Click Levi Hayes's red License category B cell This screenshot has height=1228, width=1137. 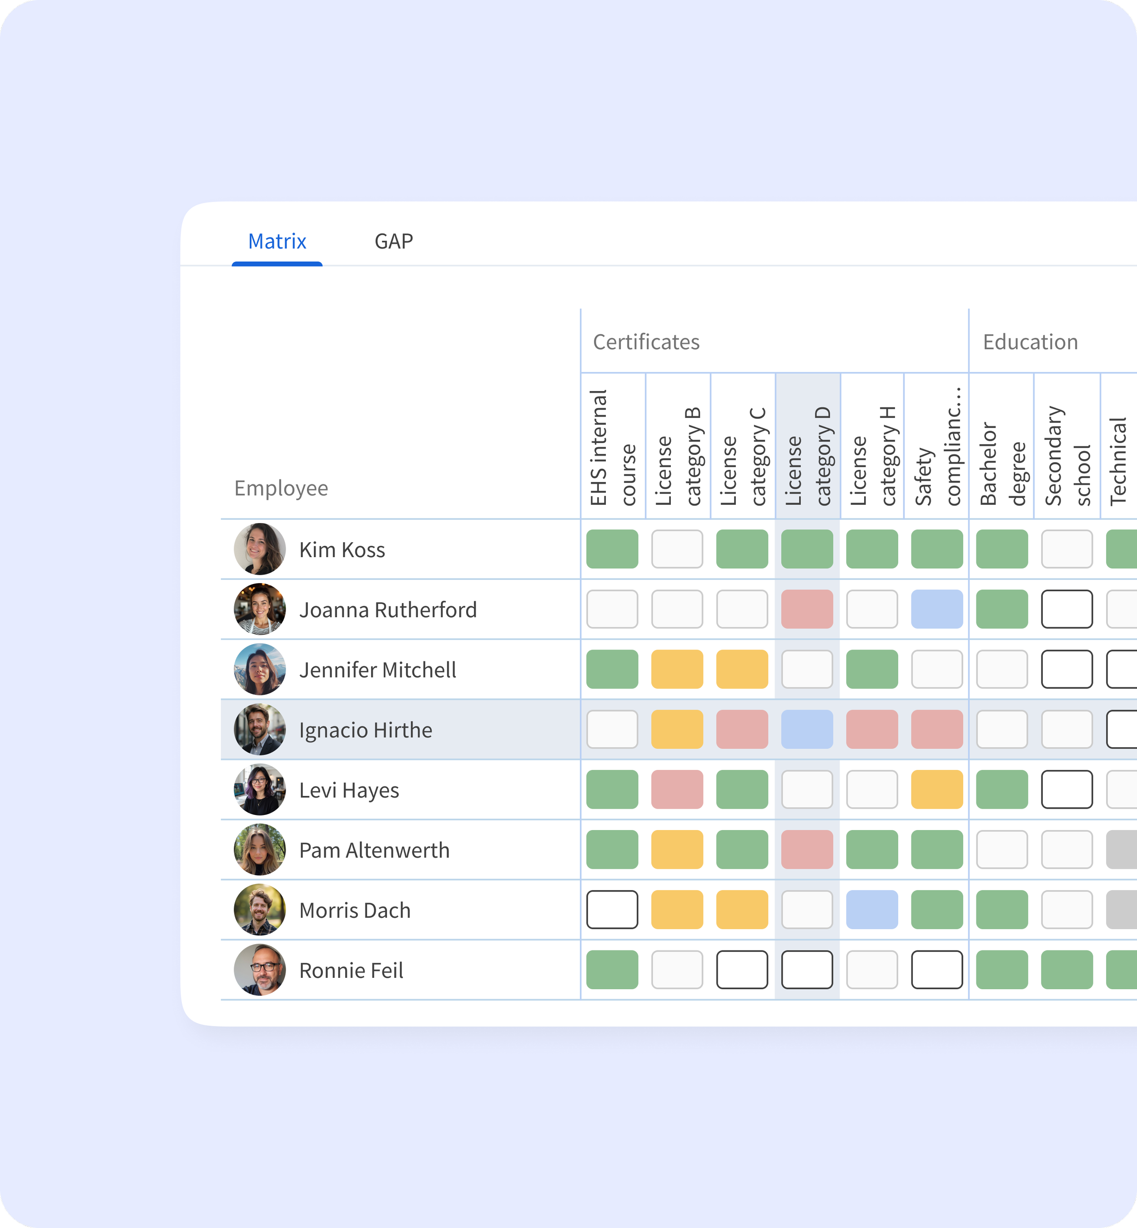click(x=677, y=790)
